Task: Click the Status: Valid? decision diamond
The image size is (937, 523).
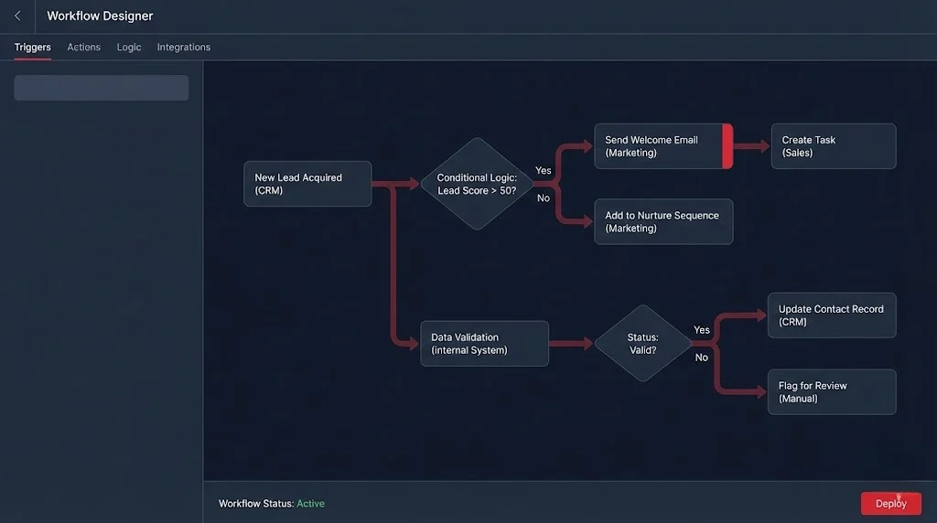Action: point(643,344)
